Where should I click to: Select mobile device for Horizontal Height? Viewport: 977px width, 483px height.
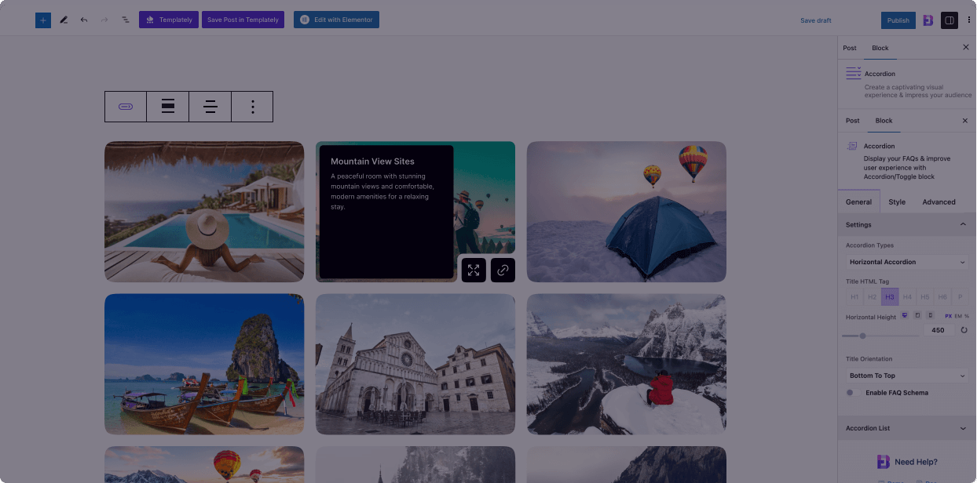930,315
